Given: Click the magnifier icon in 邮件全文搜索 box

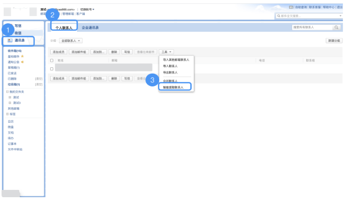Looking at the screenshot, I should pos(279,16).
